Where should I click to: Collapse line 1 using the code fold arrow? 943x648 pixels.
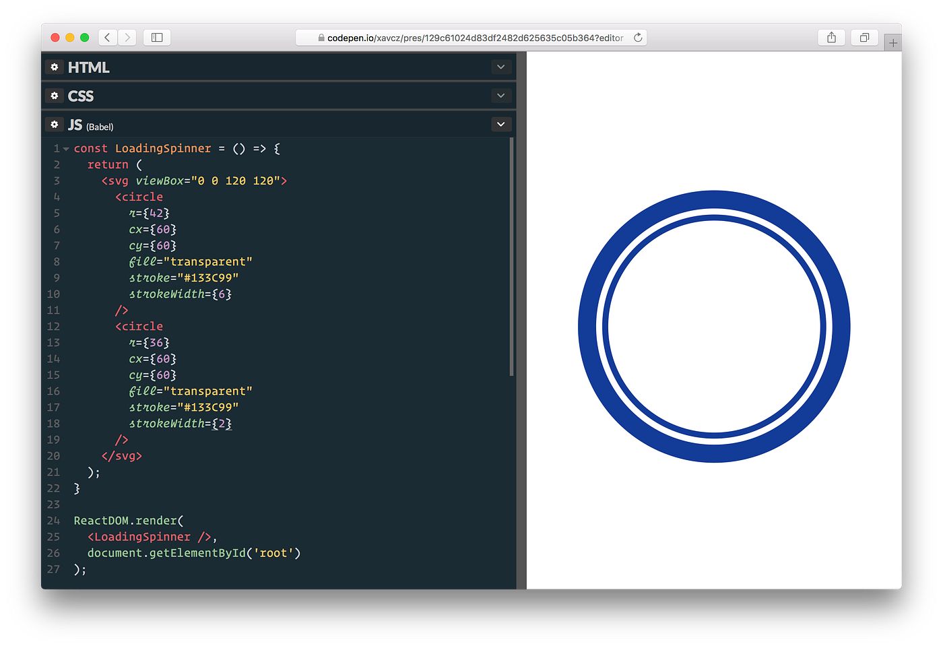[x=65, y=148]
